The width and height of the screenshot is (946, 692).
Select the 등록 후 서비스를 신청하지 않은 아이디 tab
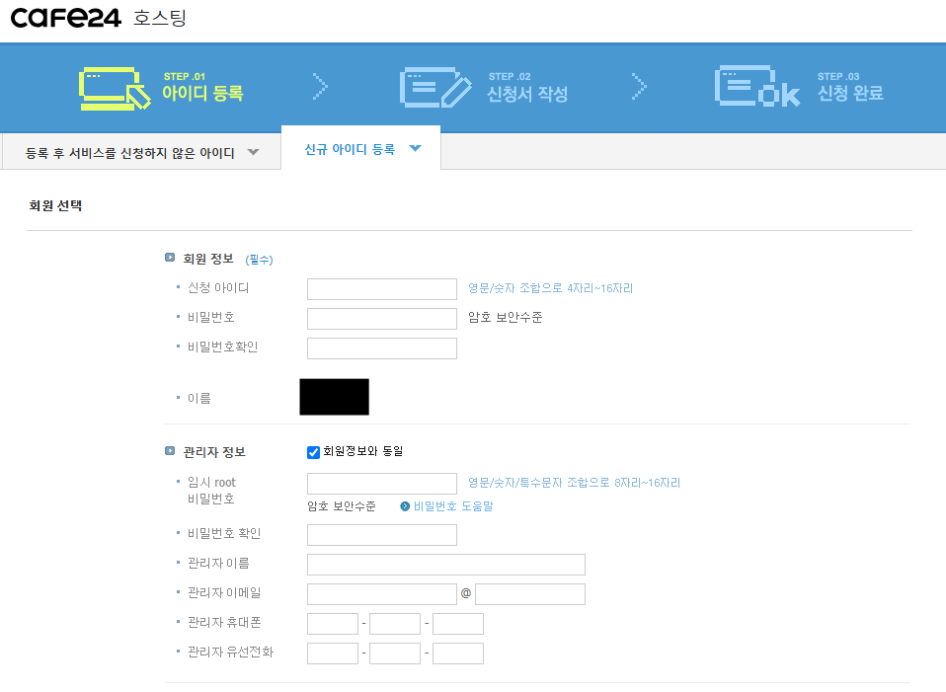point(128,152)
